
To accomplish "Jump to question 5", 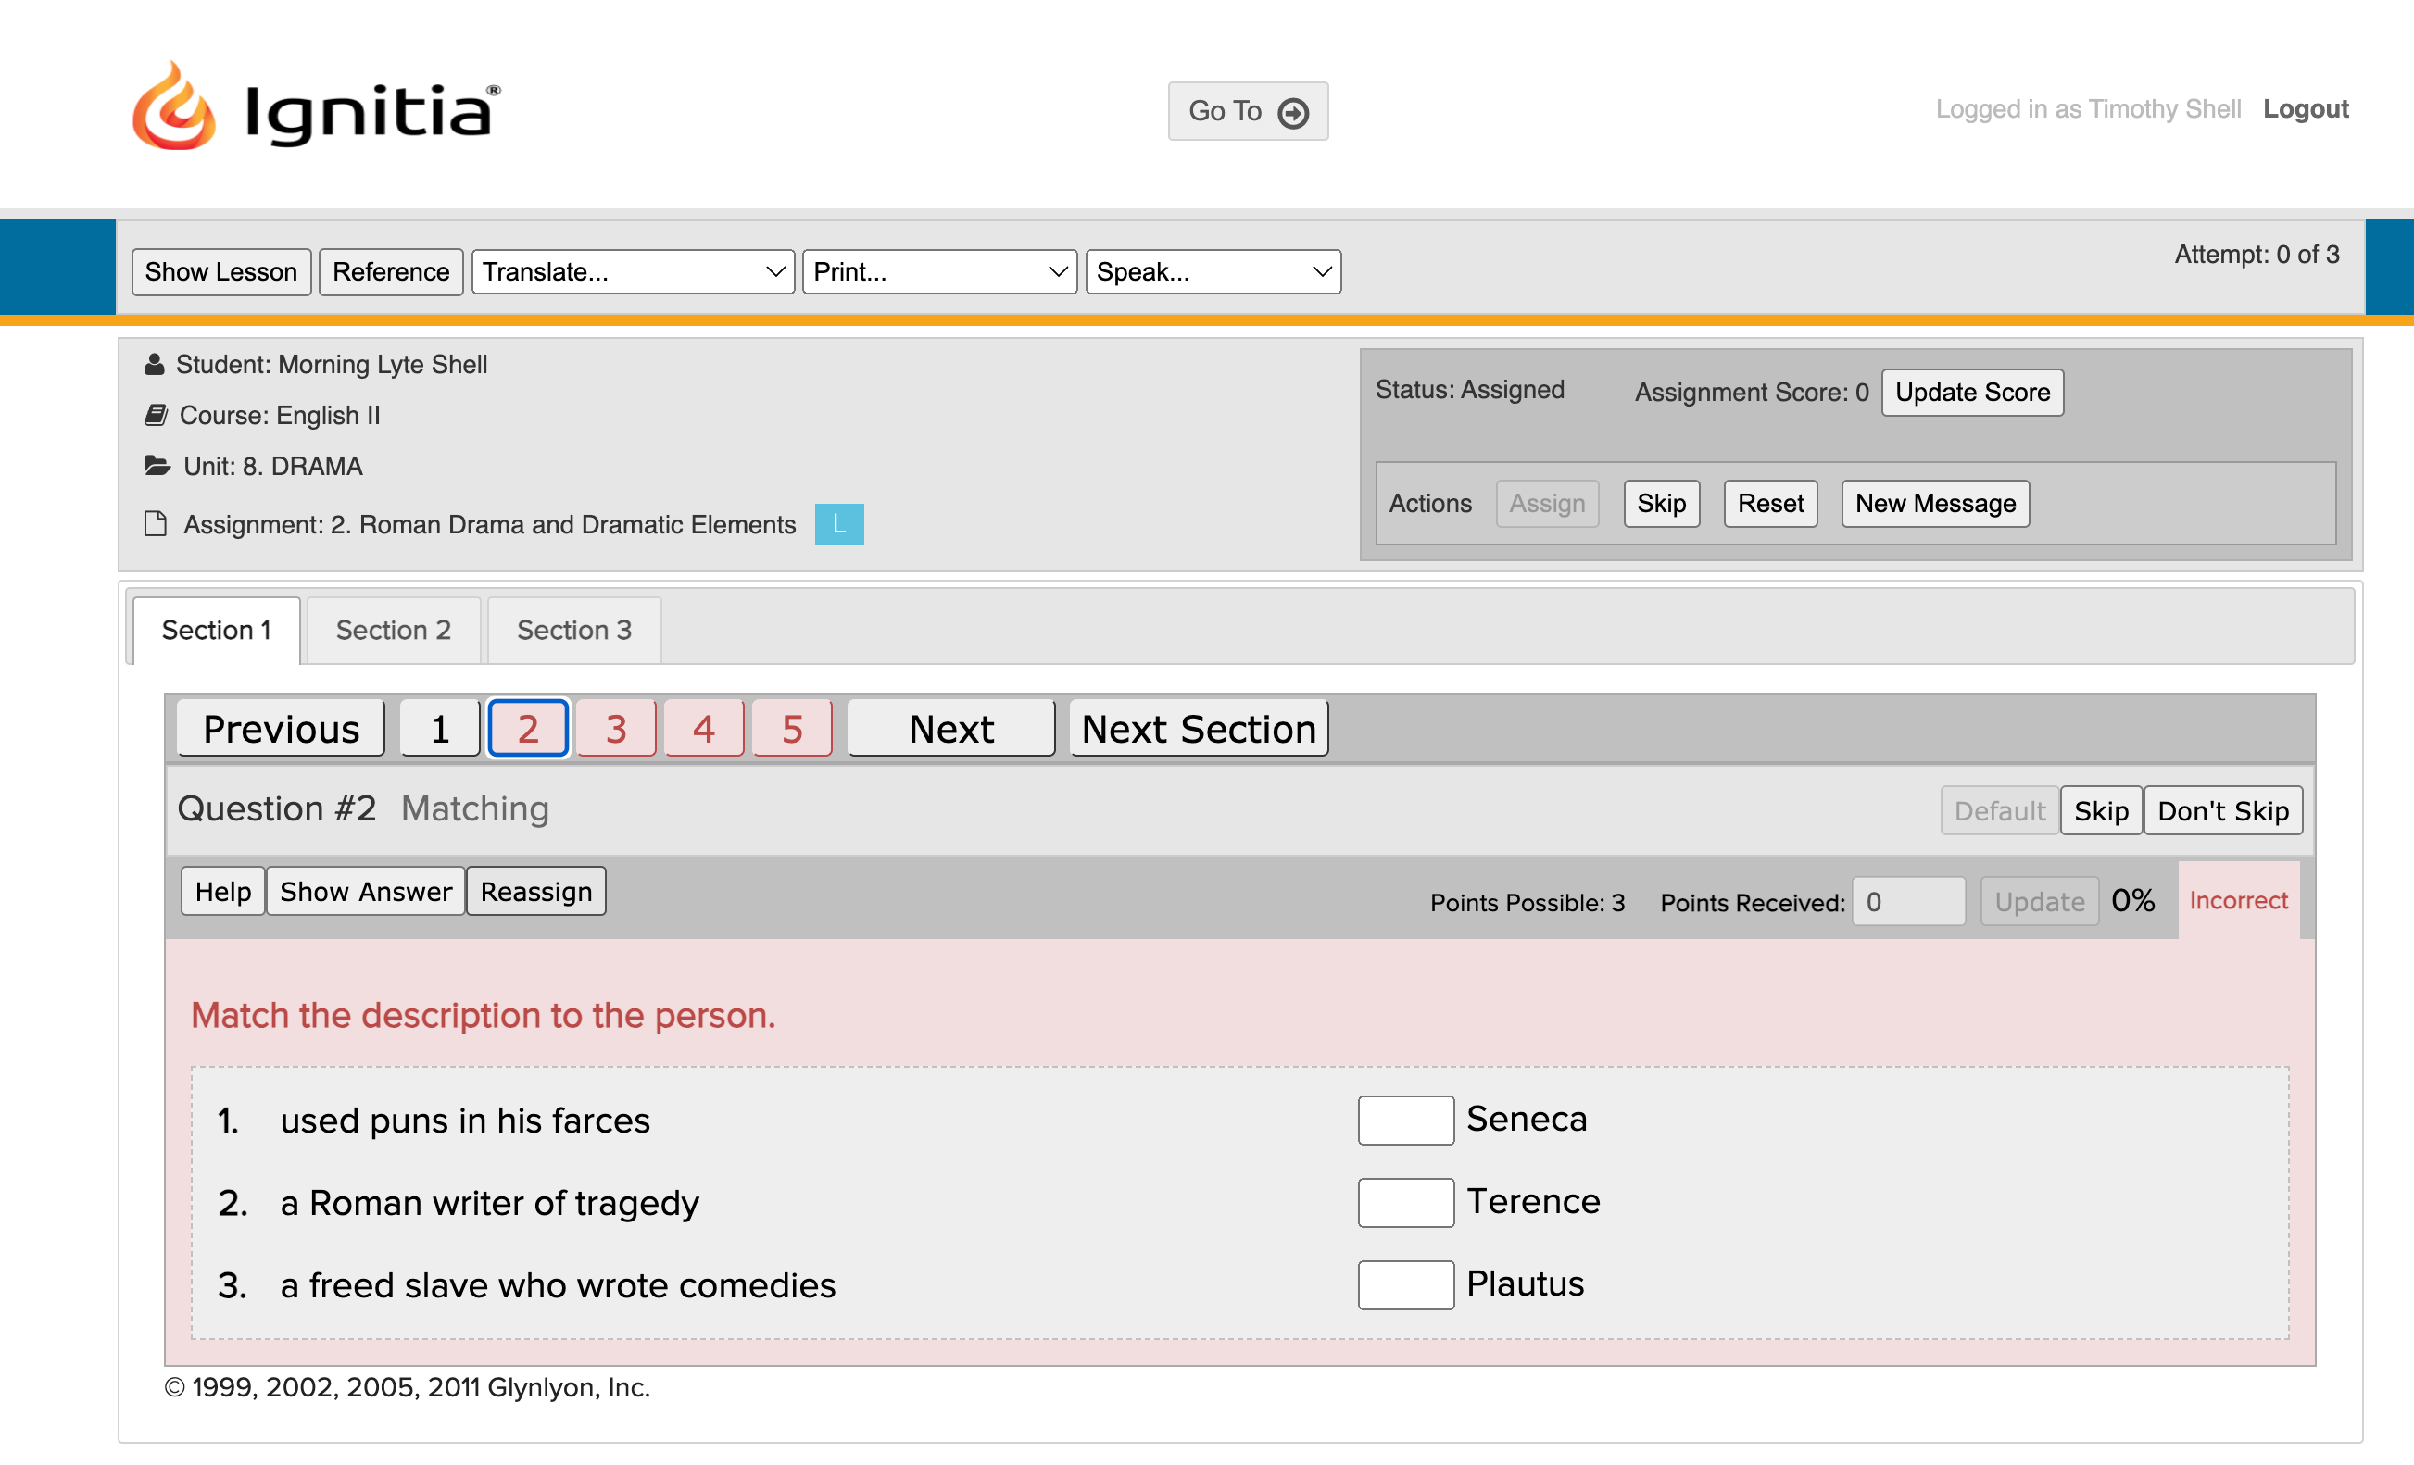I will [x=793, y=729].
